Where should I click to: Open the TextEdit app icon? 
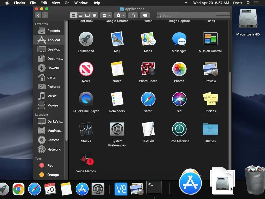[148, 129]
